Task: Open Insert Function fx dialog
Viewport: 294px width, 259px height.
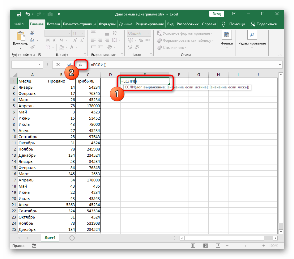Action: click(81, 65)
